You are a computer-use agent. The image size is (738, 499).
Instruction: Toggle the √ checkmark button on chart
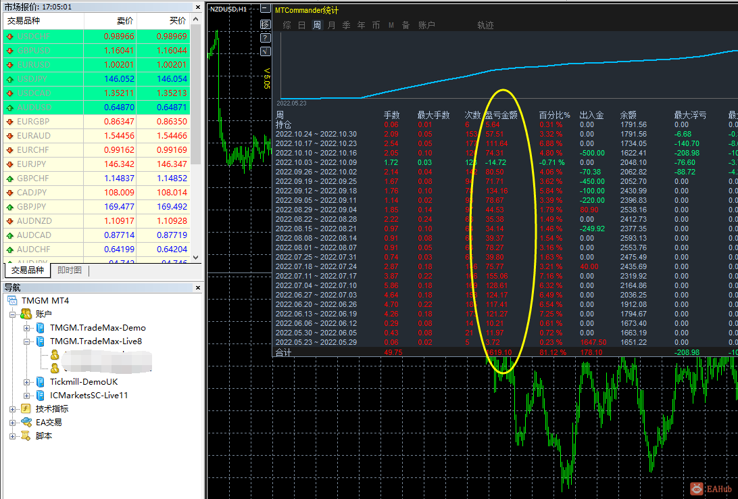[266, 51]
